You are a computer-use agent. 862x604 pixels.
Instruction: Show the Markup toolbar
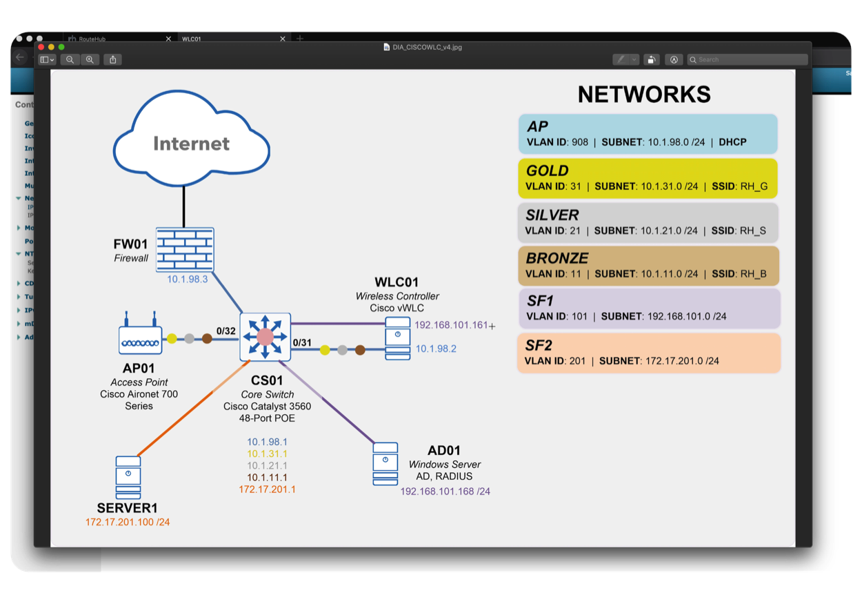[x=674, y=60]
